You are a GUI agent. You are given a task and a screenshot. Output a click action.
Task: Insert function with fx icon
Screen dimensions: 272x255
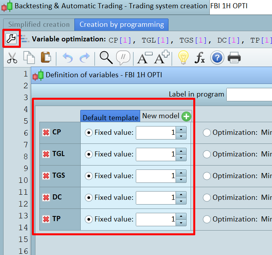tap(200, 58)
